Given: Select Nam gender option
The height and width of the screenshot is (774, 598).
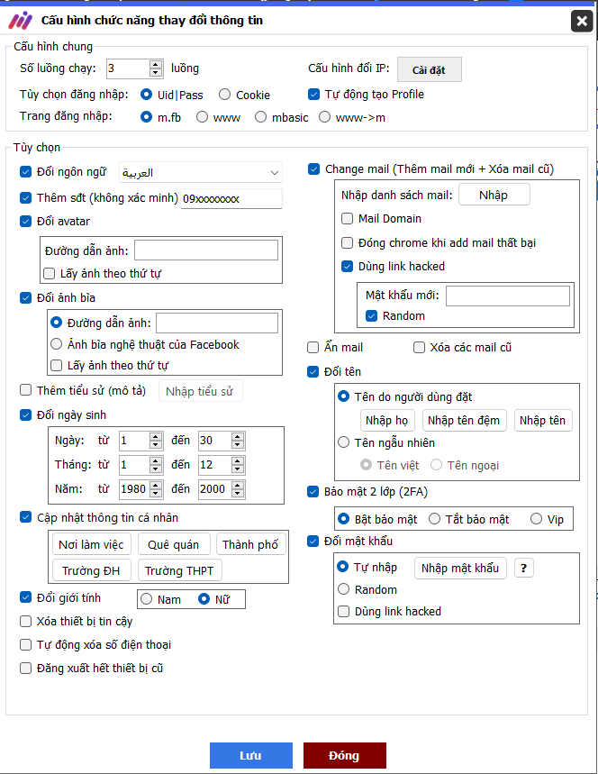Looking at the screenshot, I should [147, 599].
